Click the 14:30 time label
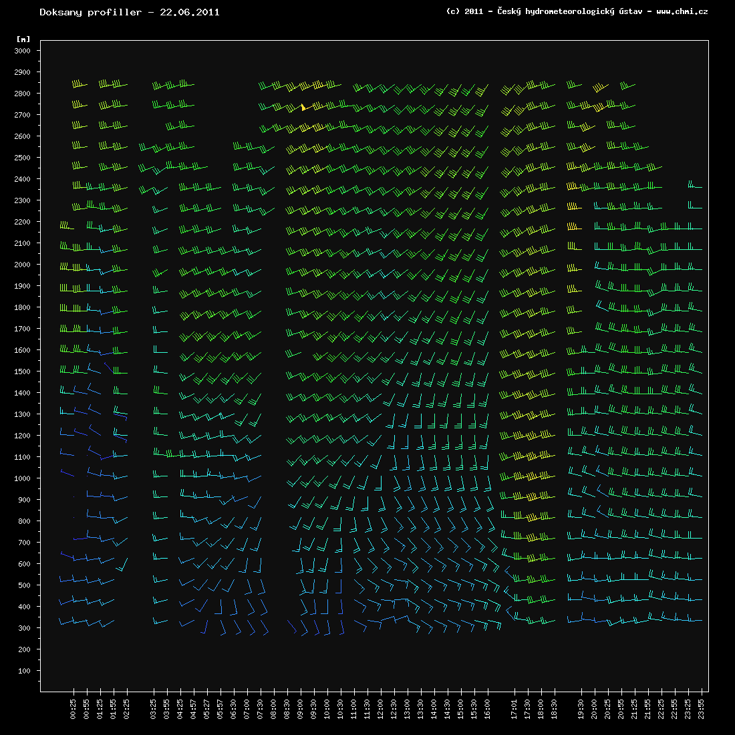The width and height of the screenshot is (735, 735). (448, 709)
